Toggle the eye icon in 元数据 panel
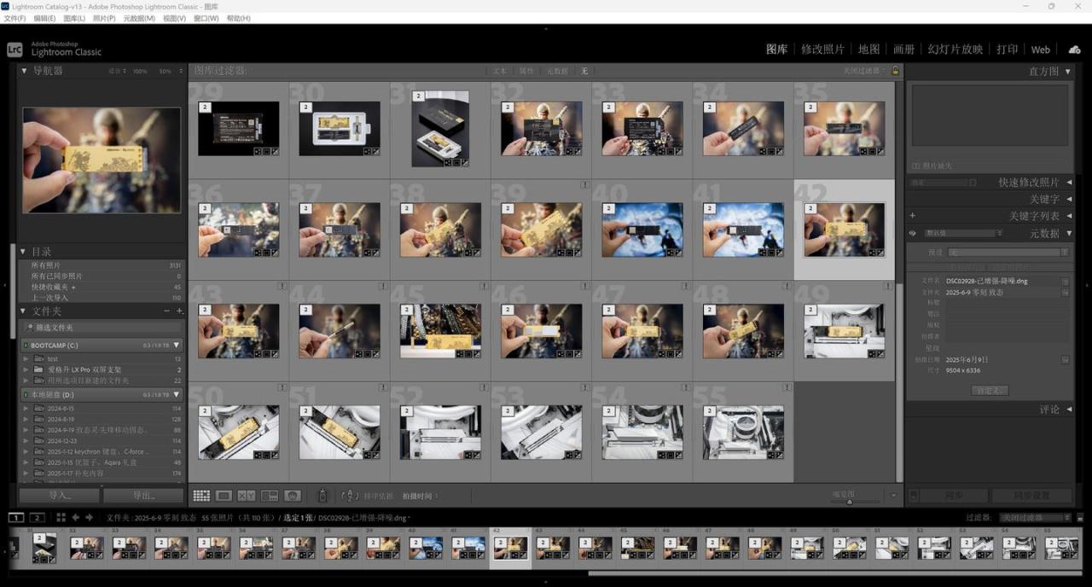 (x=913, y=233)
